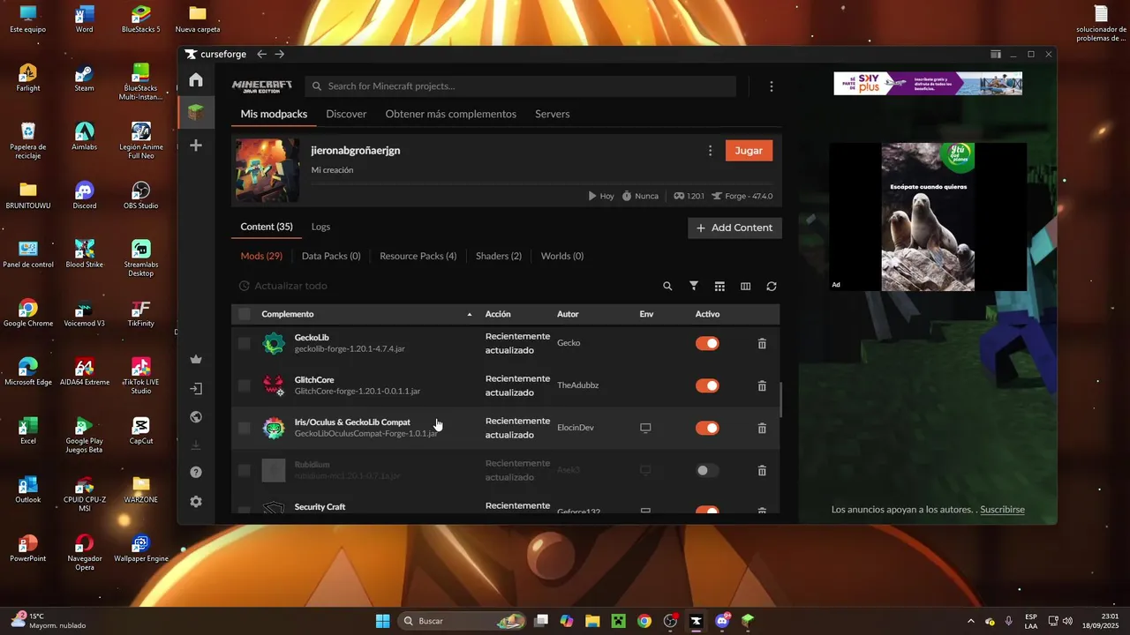Refresh the mods list icon
The image size is (1130, 635).
coord(772,287)
